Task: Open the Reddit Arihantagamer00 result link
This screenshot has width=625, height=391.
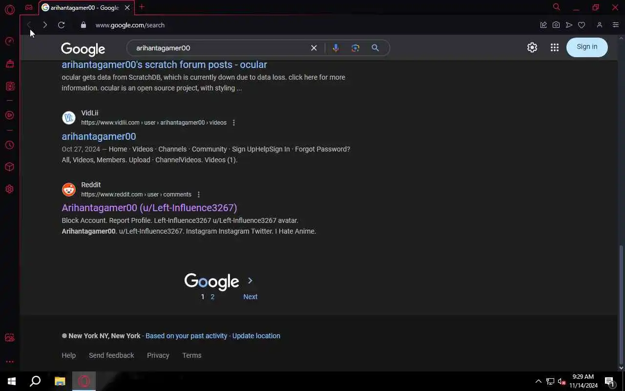Action: pyautogui.click(x=149, y=208)
